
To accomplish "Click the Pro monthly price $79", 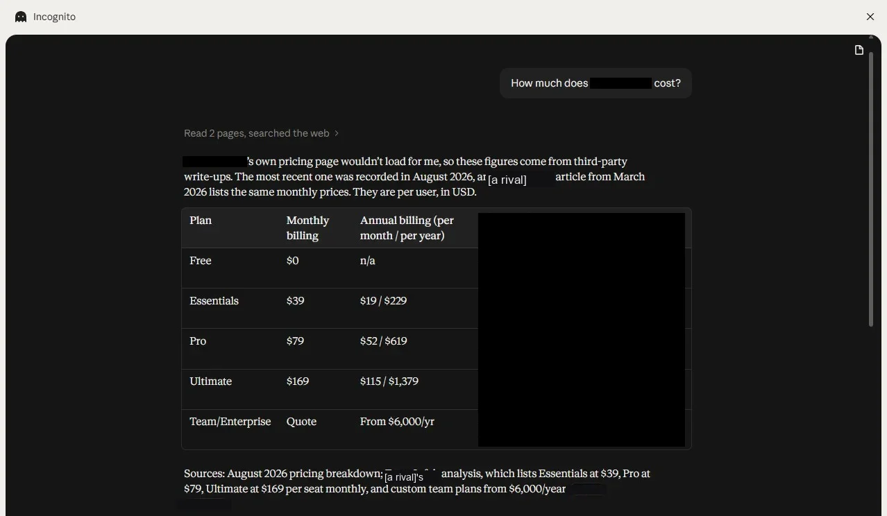I will pos(295,341).
